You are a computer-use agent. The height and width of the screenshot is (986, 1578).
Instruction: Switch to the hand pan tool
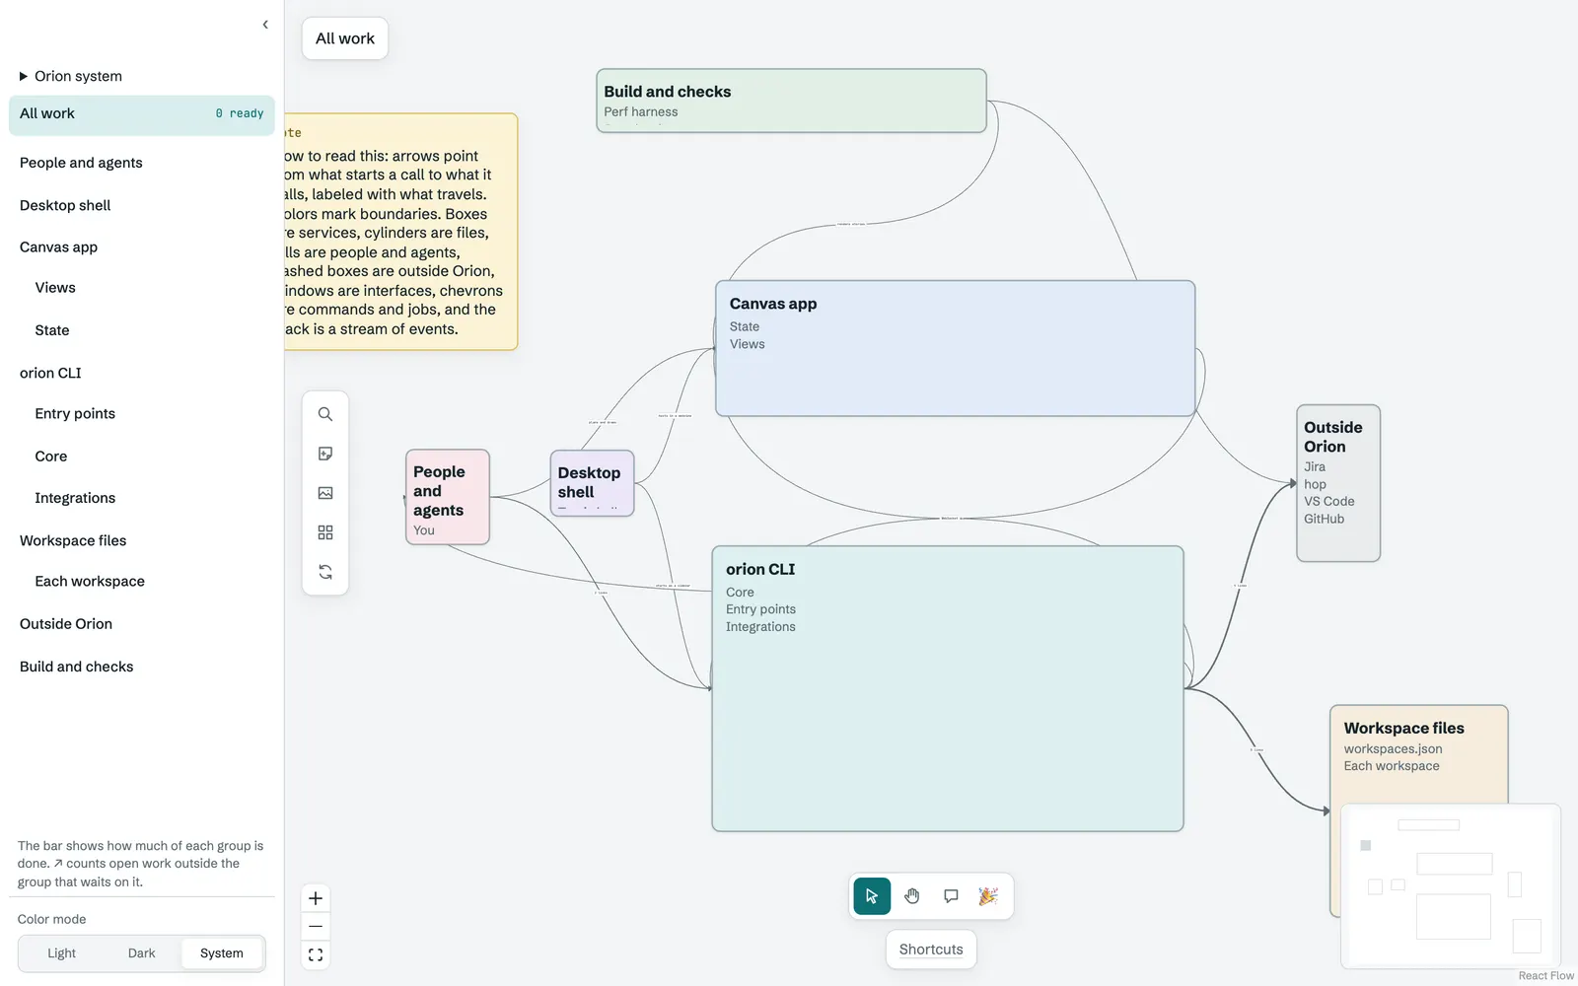(x=912, y=896)
